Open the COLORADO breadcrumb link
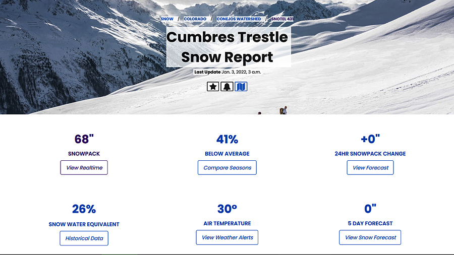The width and height of the screenshot is (454, 255). coord(195,19)
